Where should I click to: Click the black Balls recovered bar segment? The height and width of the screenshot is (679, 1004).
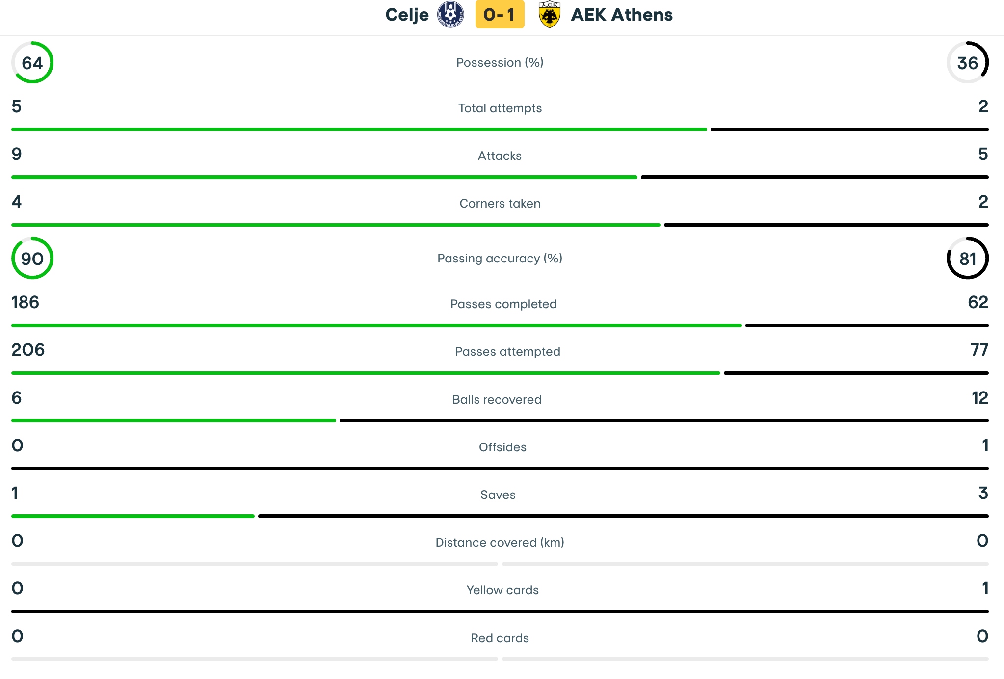coord(663,421)
